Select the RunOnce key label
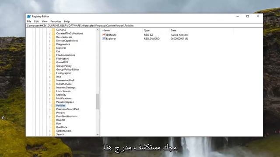The height and width of the screenshot is (157, 280). [x=62, y=127]
